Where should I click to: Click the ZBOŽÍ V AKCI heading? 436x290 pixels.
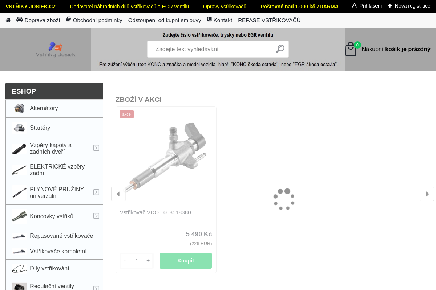click(138, 99)
